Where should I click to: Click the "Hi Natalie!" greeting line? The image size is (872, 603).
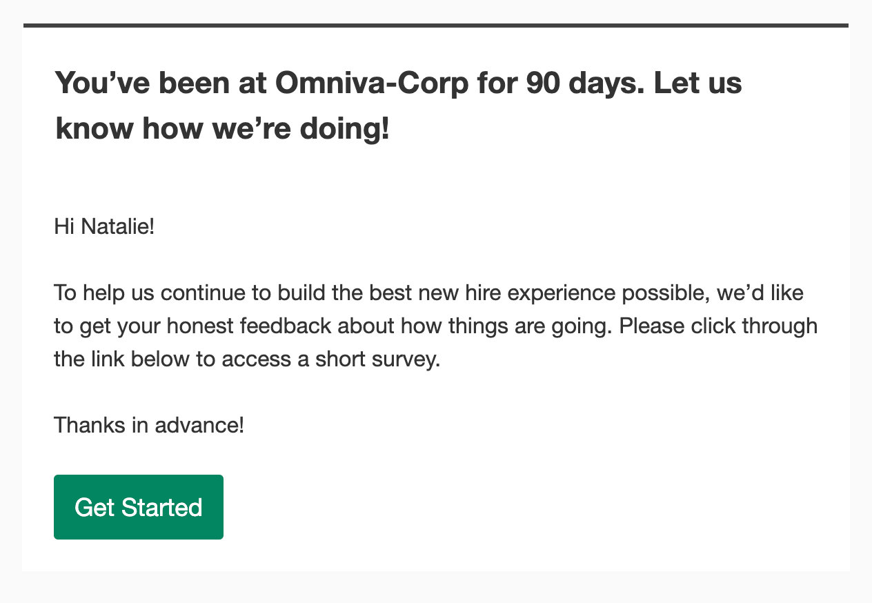click(x=104, y=227)
